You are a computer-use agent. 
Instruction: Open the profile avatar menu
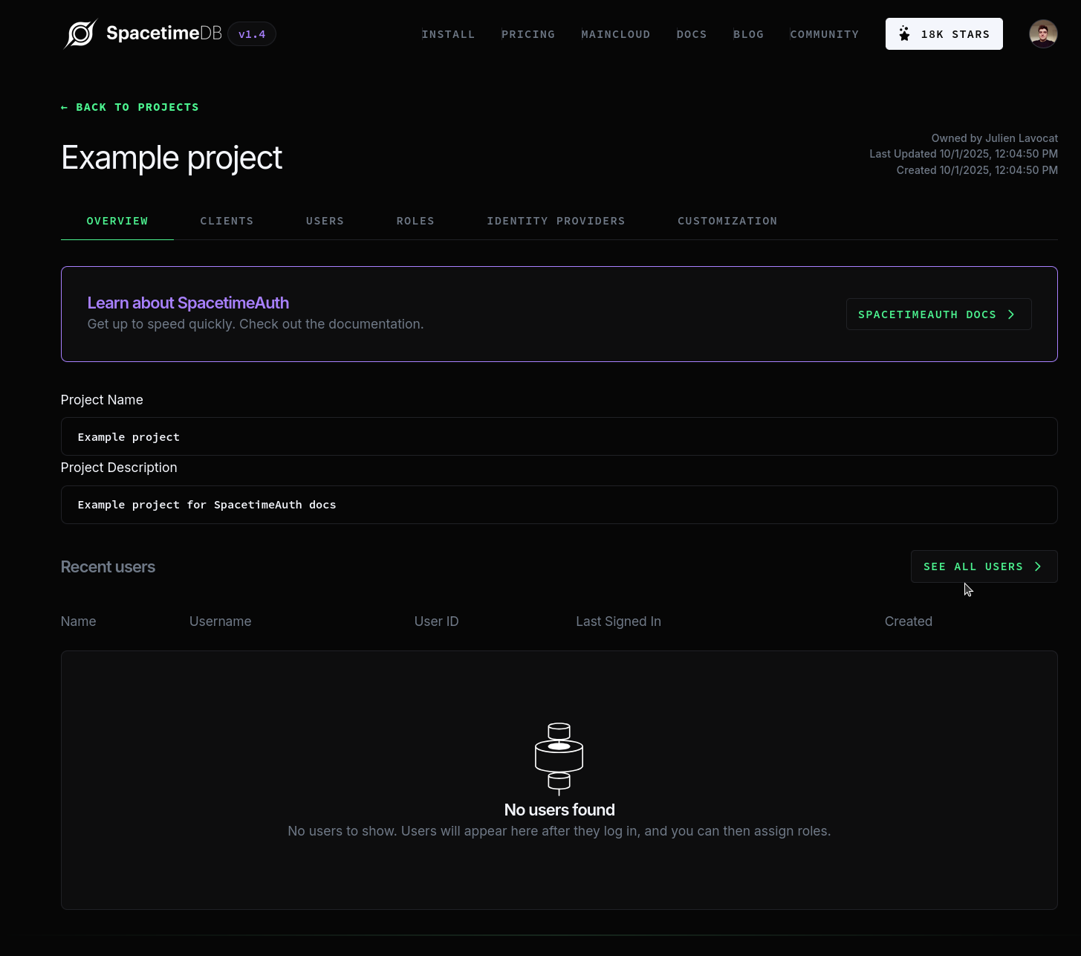point(1043,33)
